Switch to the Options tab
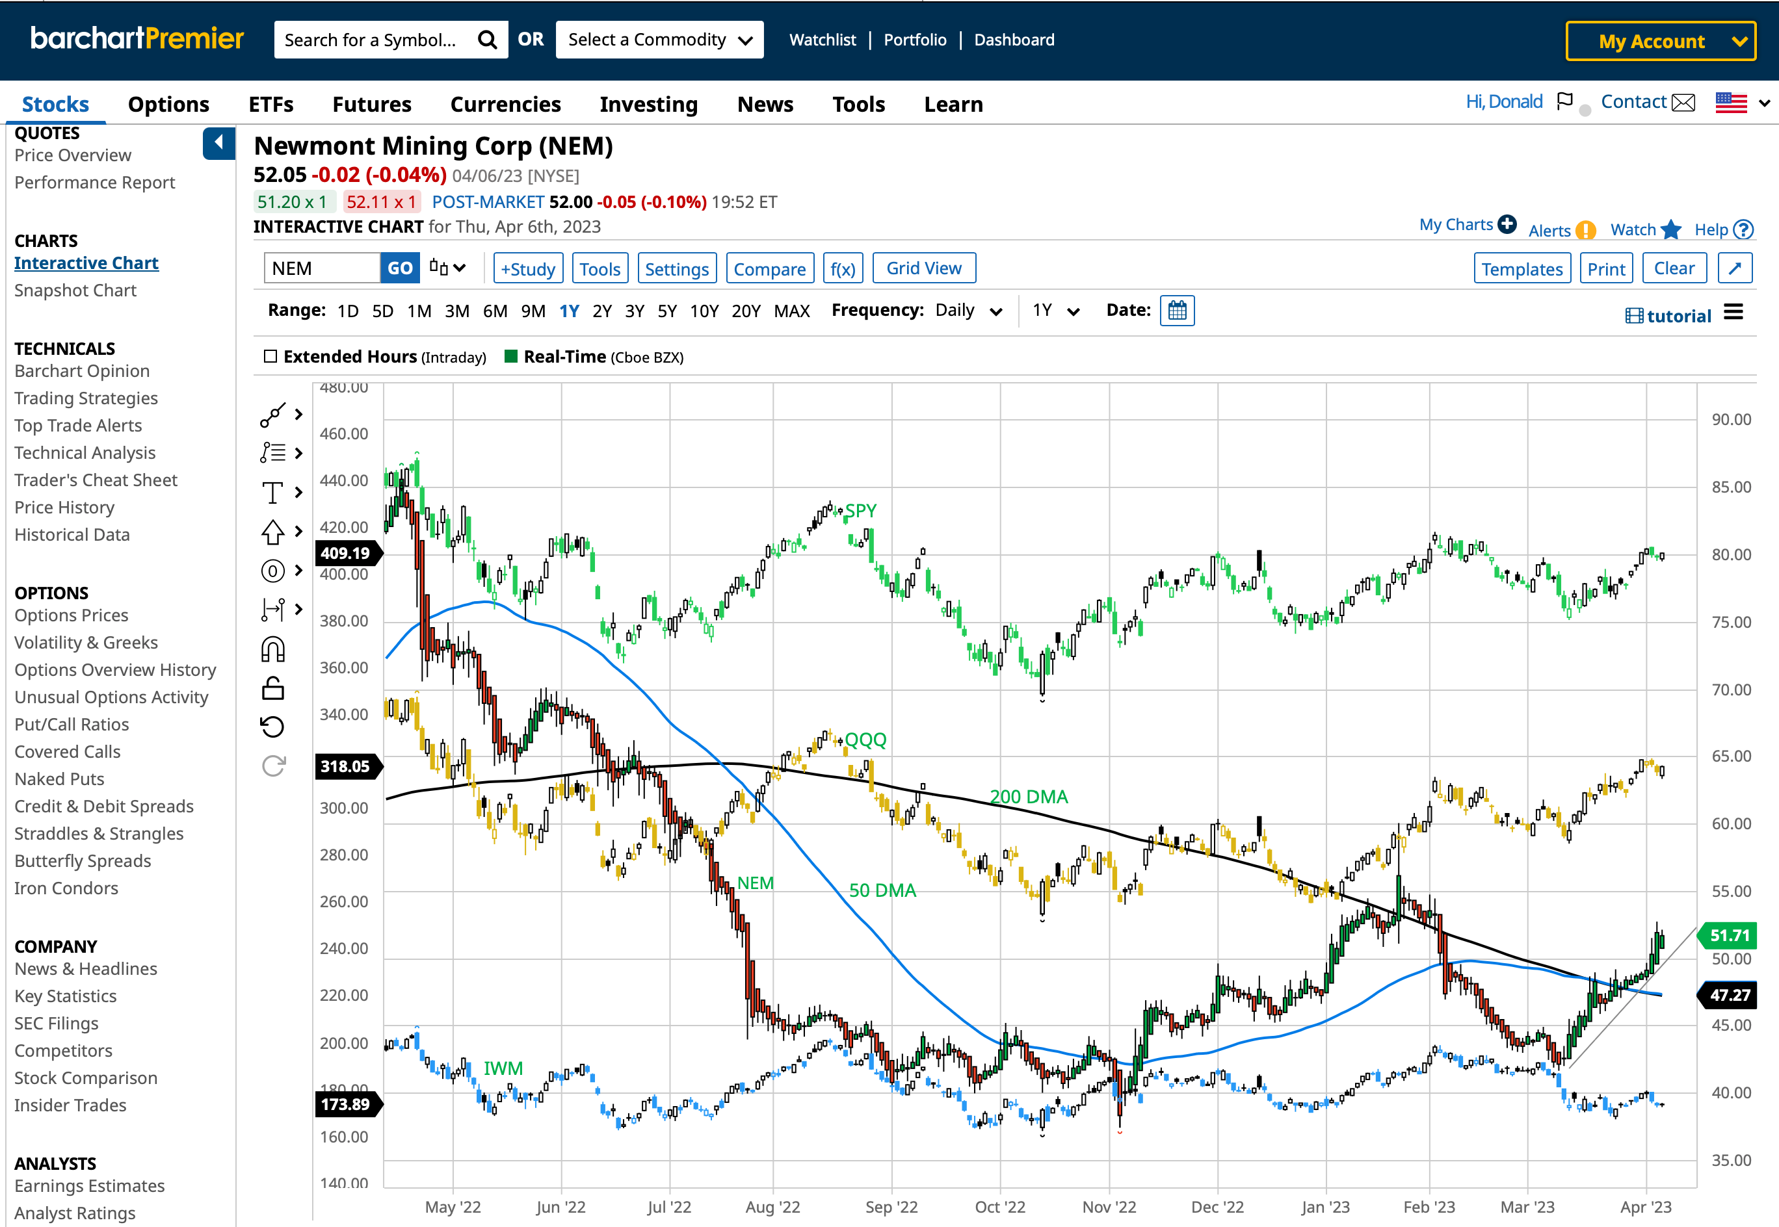This screenshot has height=1227, width=1779. [168, 104]
